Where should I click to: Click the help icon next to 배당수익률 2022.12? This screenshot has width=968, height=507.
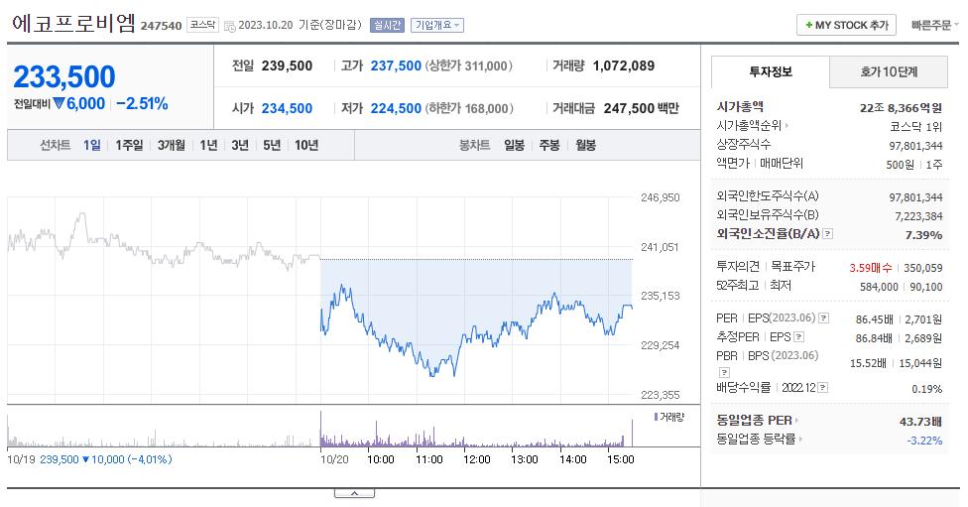click(823, 387)
